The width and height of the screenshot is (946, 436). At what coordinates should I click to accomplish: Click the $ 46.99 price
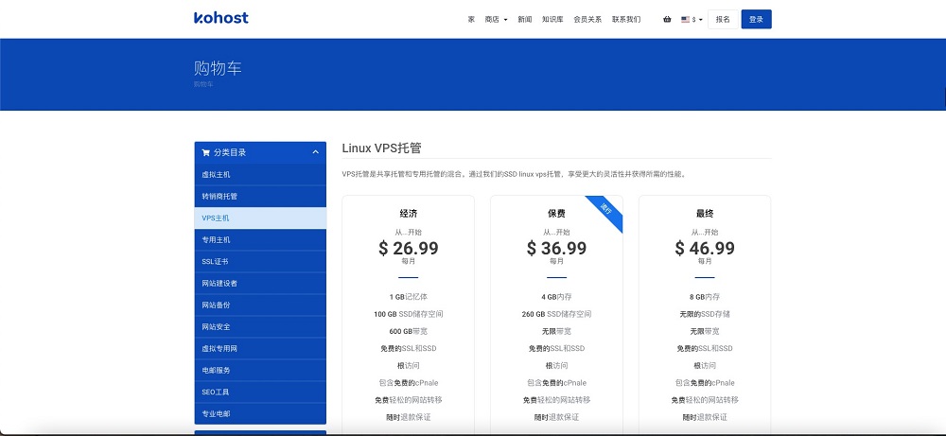click(x=705, y=248)
